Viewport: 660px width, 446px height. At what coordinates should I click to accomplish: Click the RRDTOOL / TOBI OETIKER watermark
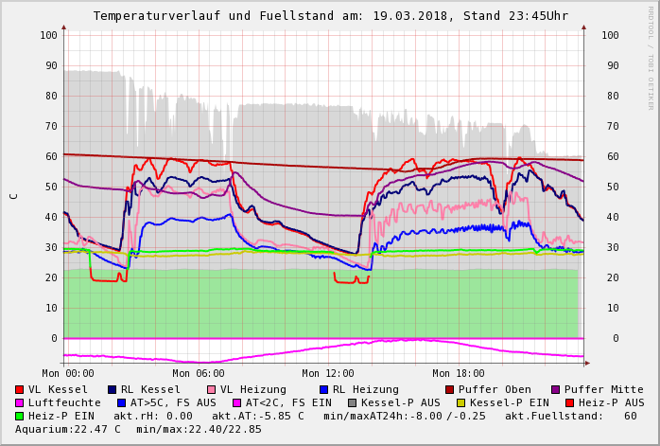coord(651,57)
